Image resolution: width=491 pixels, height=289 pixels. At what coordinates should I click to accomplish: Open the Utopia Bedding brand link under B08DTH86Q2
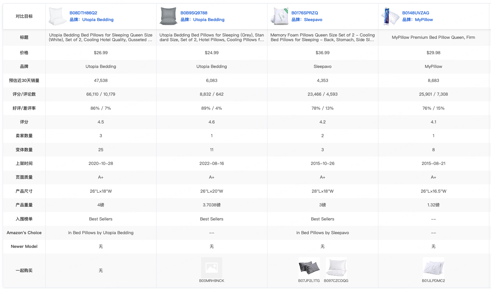91,20
